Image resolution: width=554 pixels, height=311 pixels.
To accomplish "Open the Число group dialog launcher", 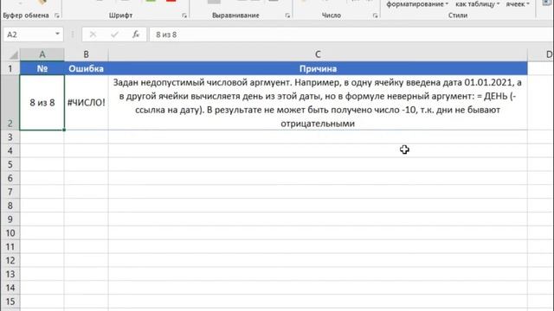I will pos(375,16).
